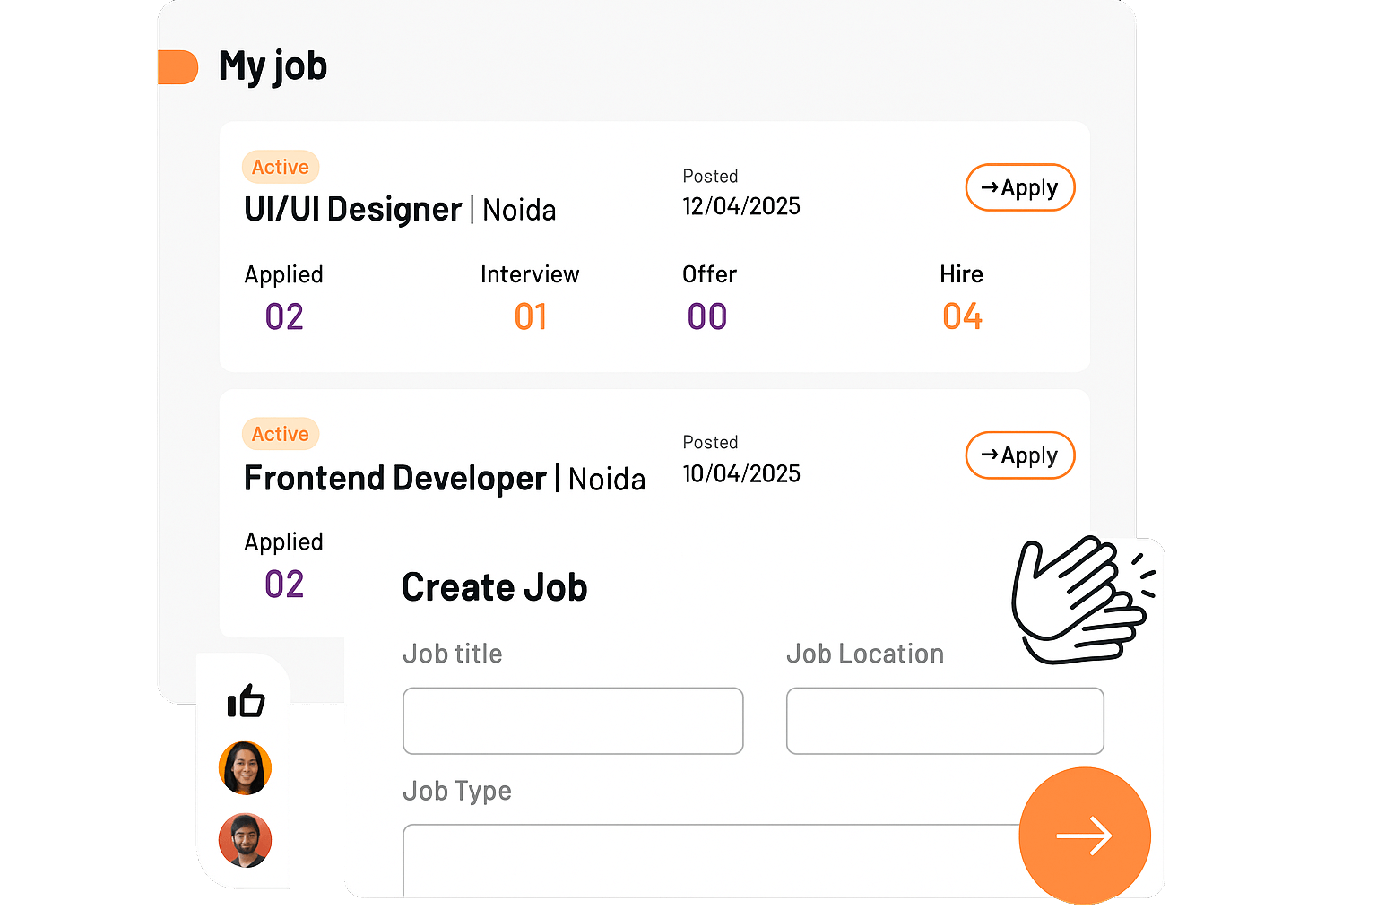Select the woman's profile avatar

[x=245, y=768]
